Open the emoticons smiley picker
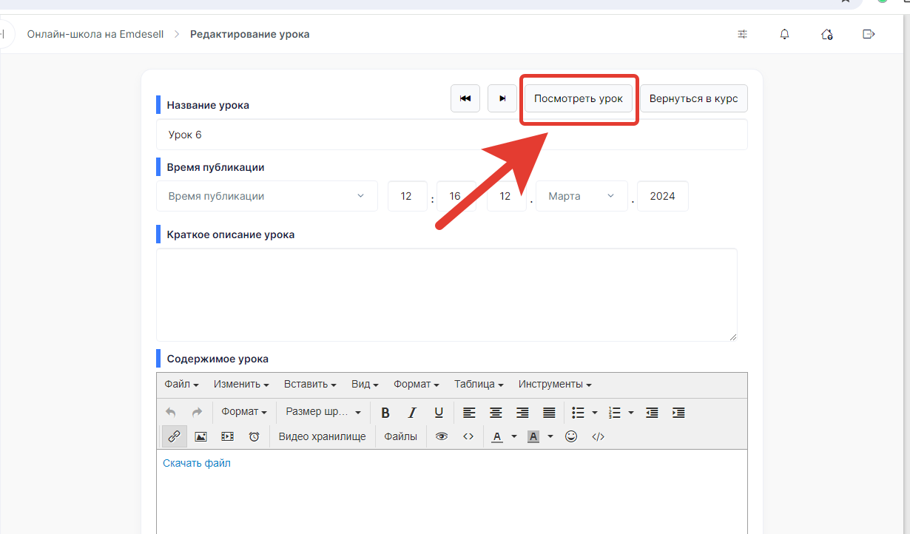Image resolution: width=910 pixels, height=534 pixels. [571, 436]
